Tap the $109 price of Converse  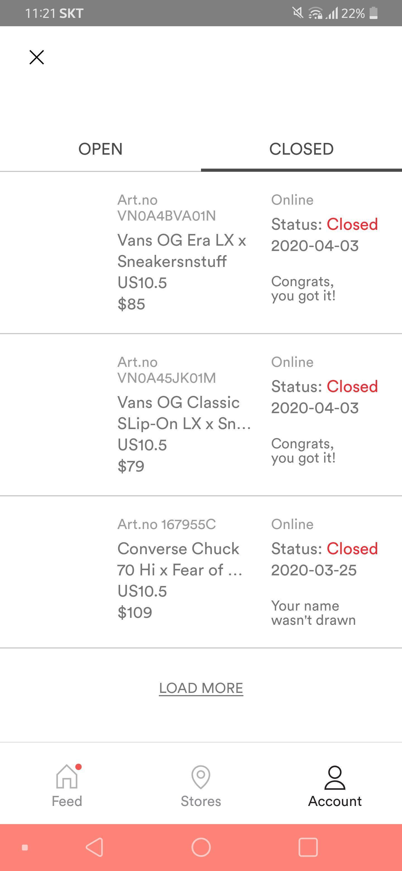pos(135,613)
